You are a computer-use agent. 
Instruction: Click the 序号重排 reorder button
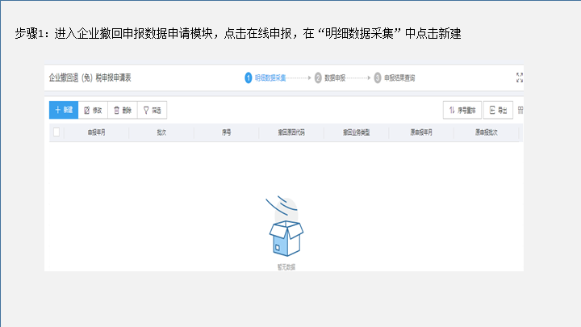click(x=462, y=110)
